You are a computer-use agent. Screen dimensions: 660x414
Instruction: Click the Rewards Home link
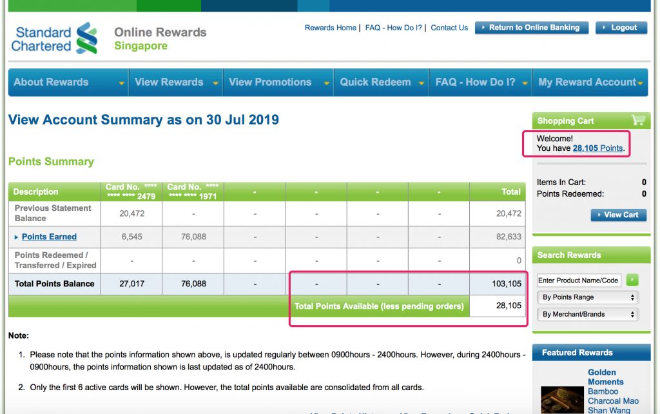(x=330, y=28)
